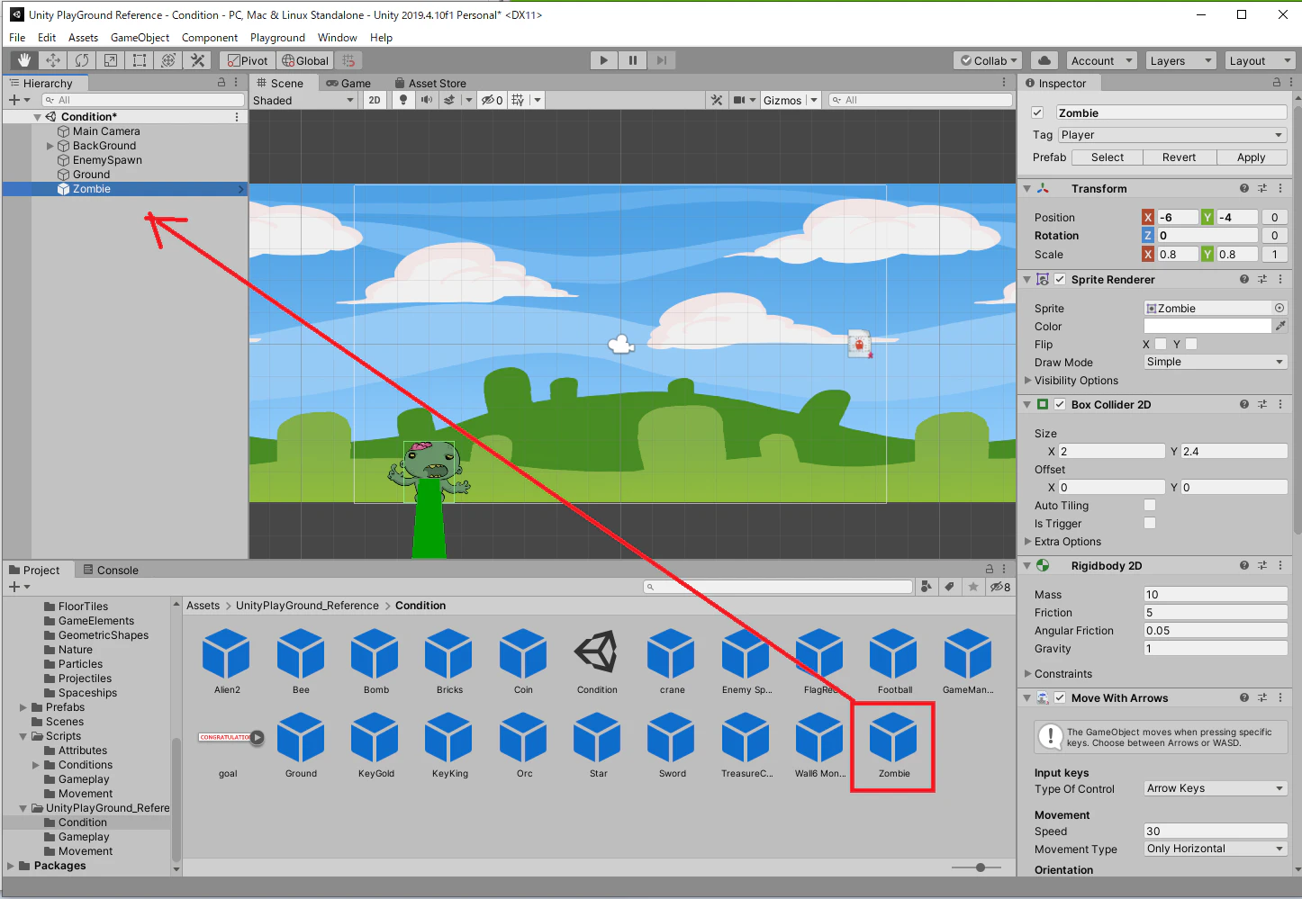The height and width of the screenshot is (899, 1302).
Task: Click the Step frame button
Action: [662, 60]
